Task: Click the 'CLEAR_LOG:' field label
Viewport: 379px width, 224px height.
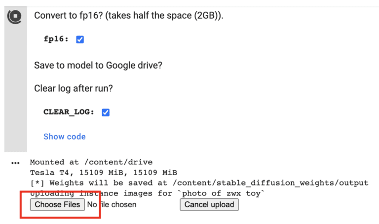Action: [69, 112]
